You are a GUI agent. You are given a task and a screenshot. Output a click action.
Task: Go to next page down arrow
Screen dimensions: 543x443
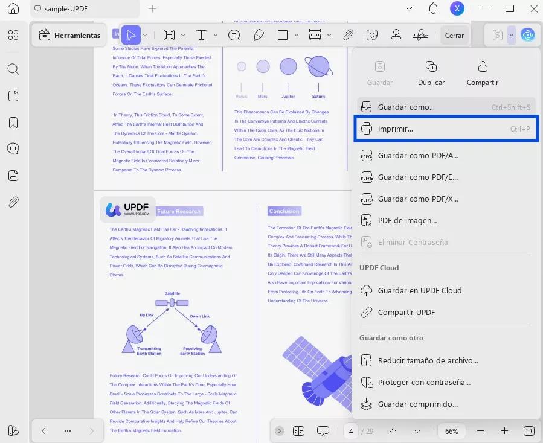(x=417, y=432)
